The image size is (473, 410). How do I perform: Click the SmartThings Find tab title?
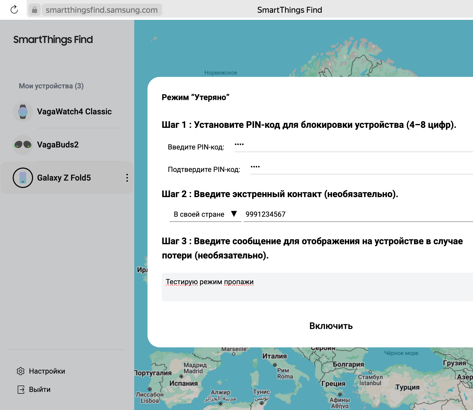tap(290, 10)
